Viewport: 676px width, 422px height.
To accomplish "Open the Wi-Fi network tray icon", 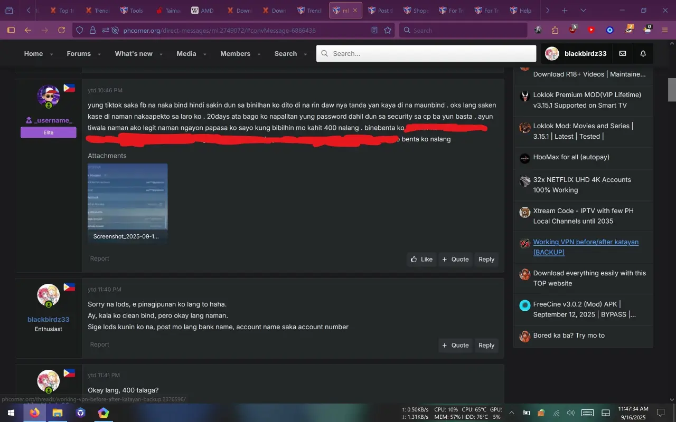I will pyautogui.click(x=556, y=413).
